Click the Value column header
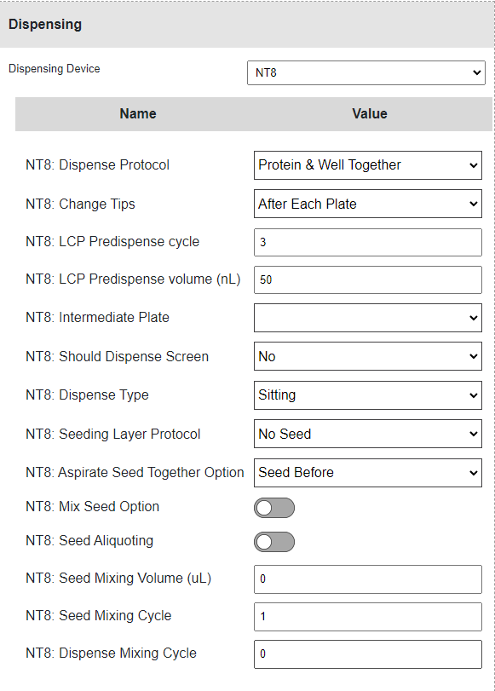This screenshot has width=495, height=691. 370,113
